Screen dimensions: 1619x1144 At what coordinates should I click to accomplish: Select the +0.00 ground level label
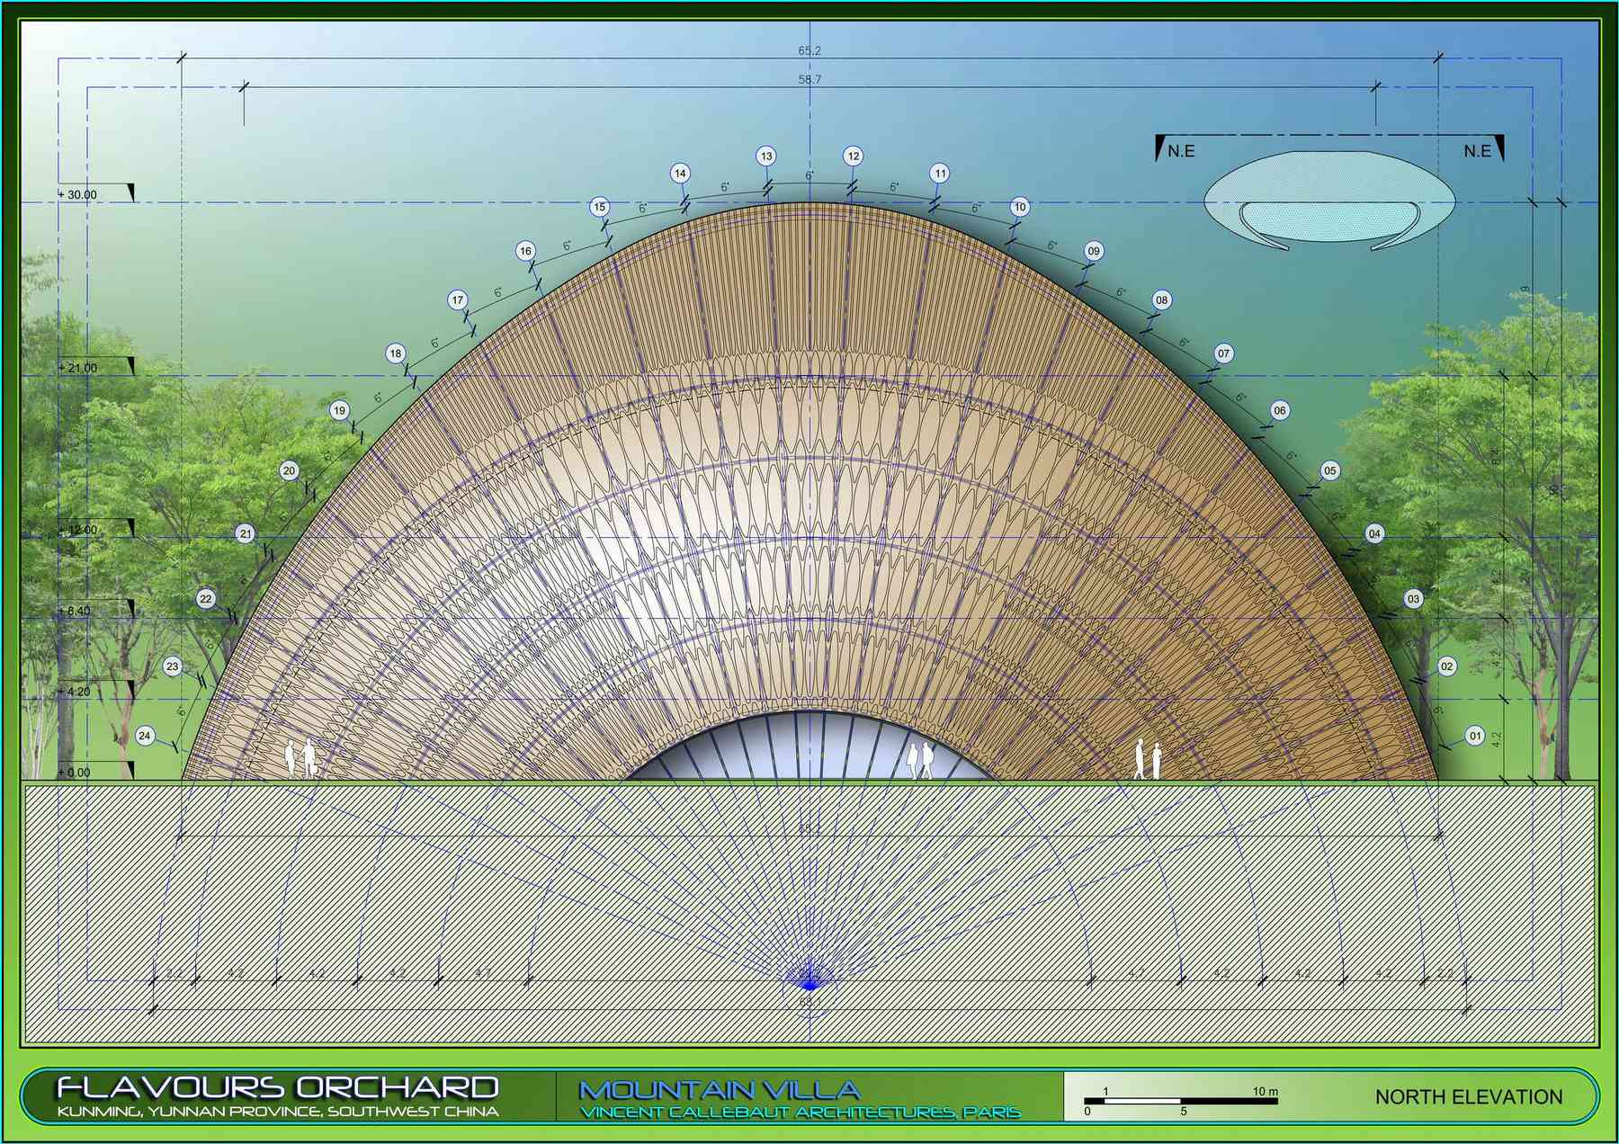pos(76,772)
